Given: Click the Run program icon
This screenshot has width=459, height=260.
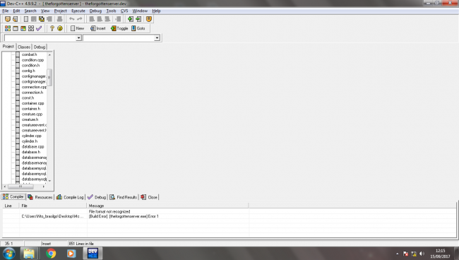Looking at the screenshot, I should pos(16,28).
